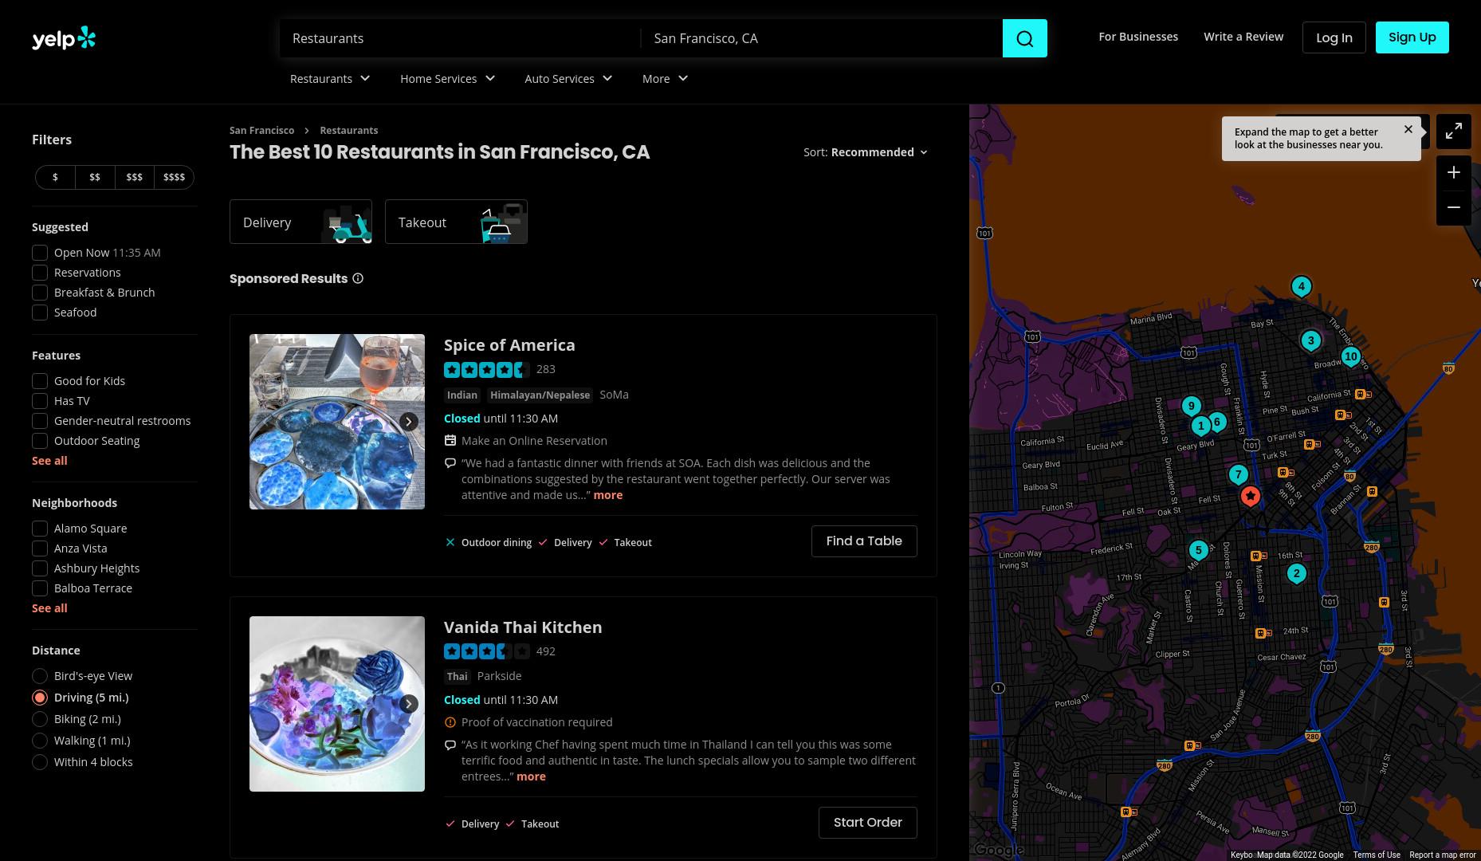Expand all Neighborhoods with See all
The width and height of the screenshot is (1481, 861).
pos(49,608)
